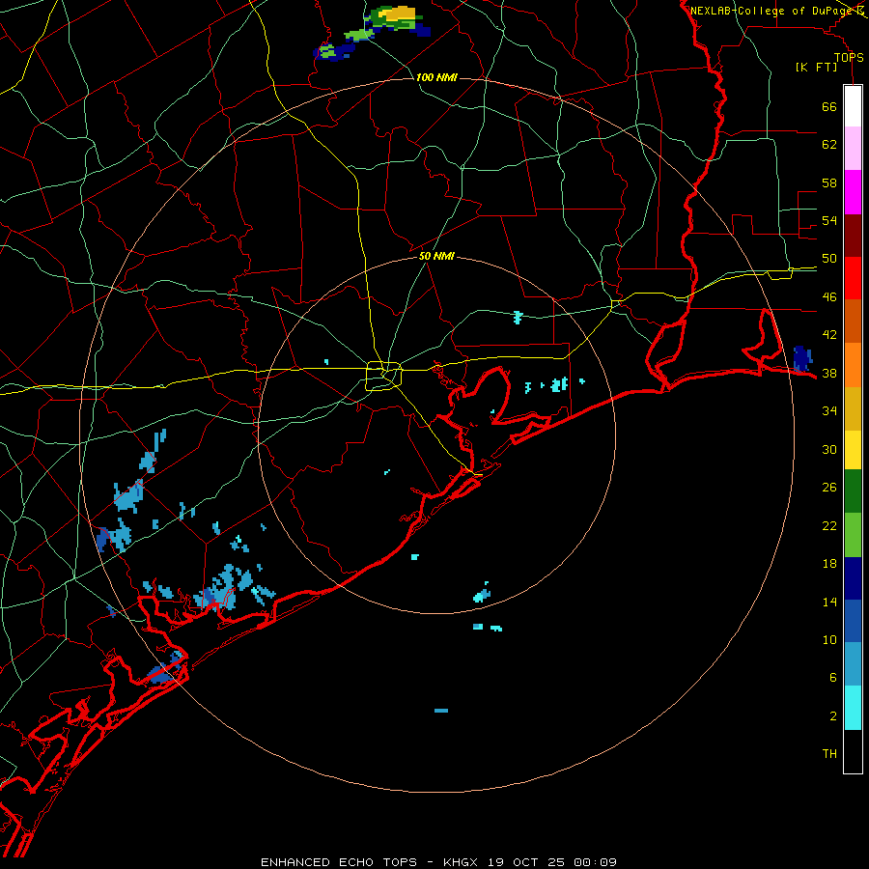Click the '22' legend value
The height and width of the screenshot is (869, 869).
click(829, 525)
